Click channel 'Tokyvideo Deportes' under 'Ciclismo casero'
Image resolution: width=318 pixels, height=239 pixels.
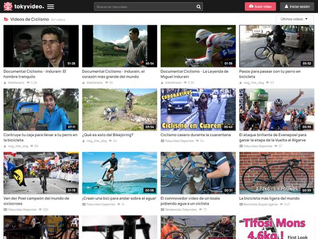click(179, 141)
